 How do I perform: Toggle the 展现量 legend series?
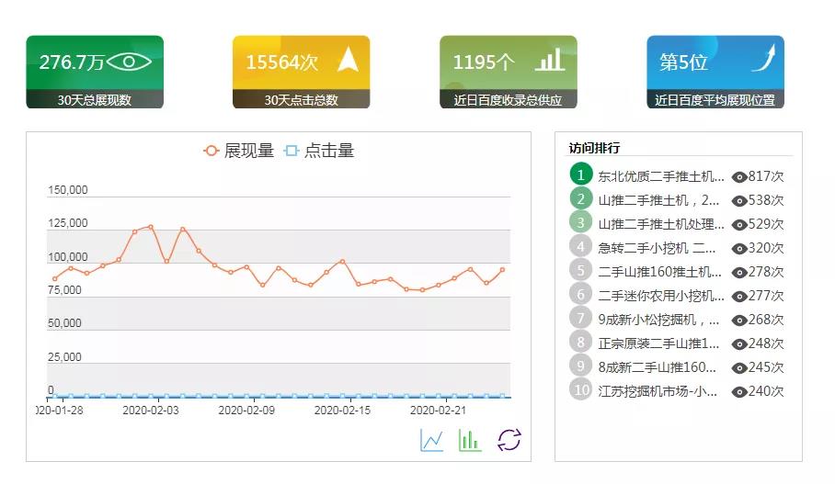(x=238, y=151)
